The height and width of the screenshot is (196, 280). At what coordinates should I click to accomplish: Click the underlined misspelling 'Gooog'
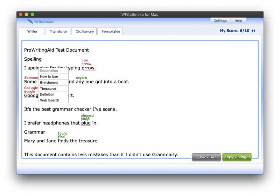click(31, 96)
